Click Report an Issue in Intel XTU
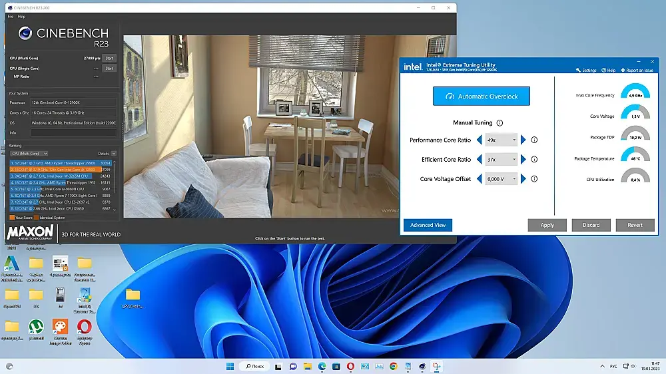This screenshot has height=374, width=666. [x=637, y=70]
